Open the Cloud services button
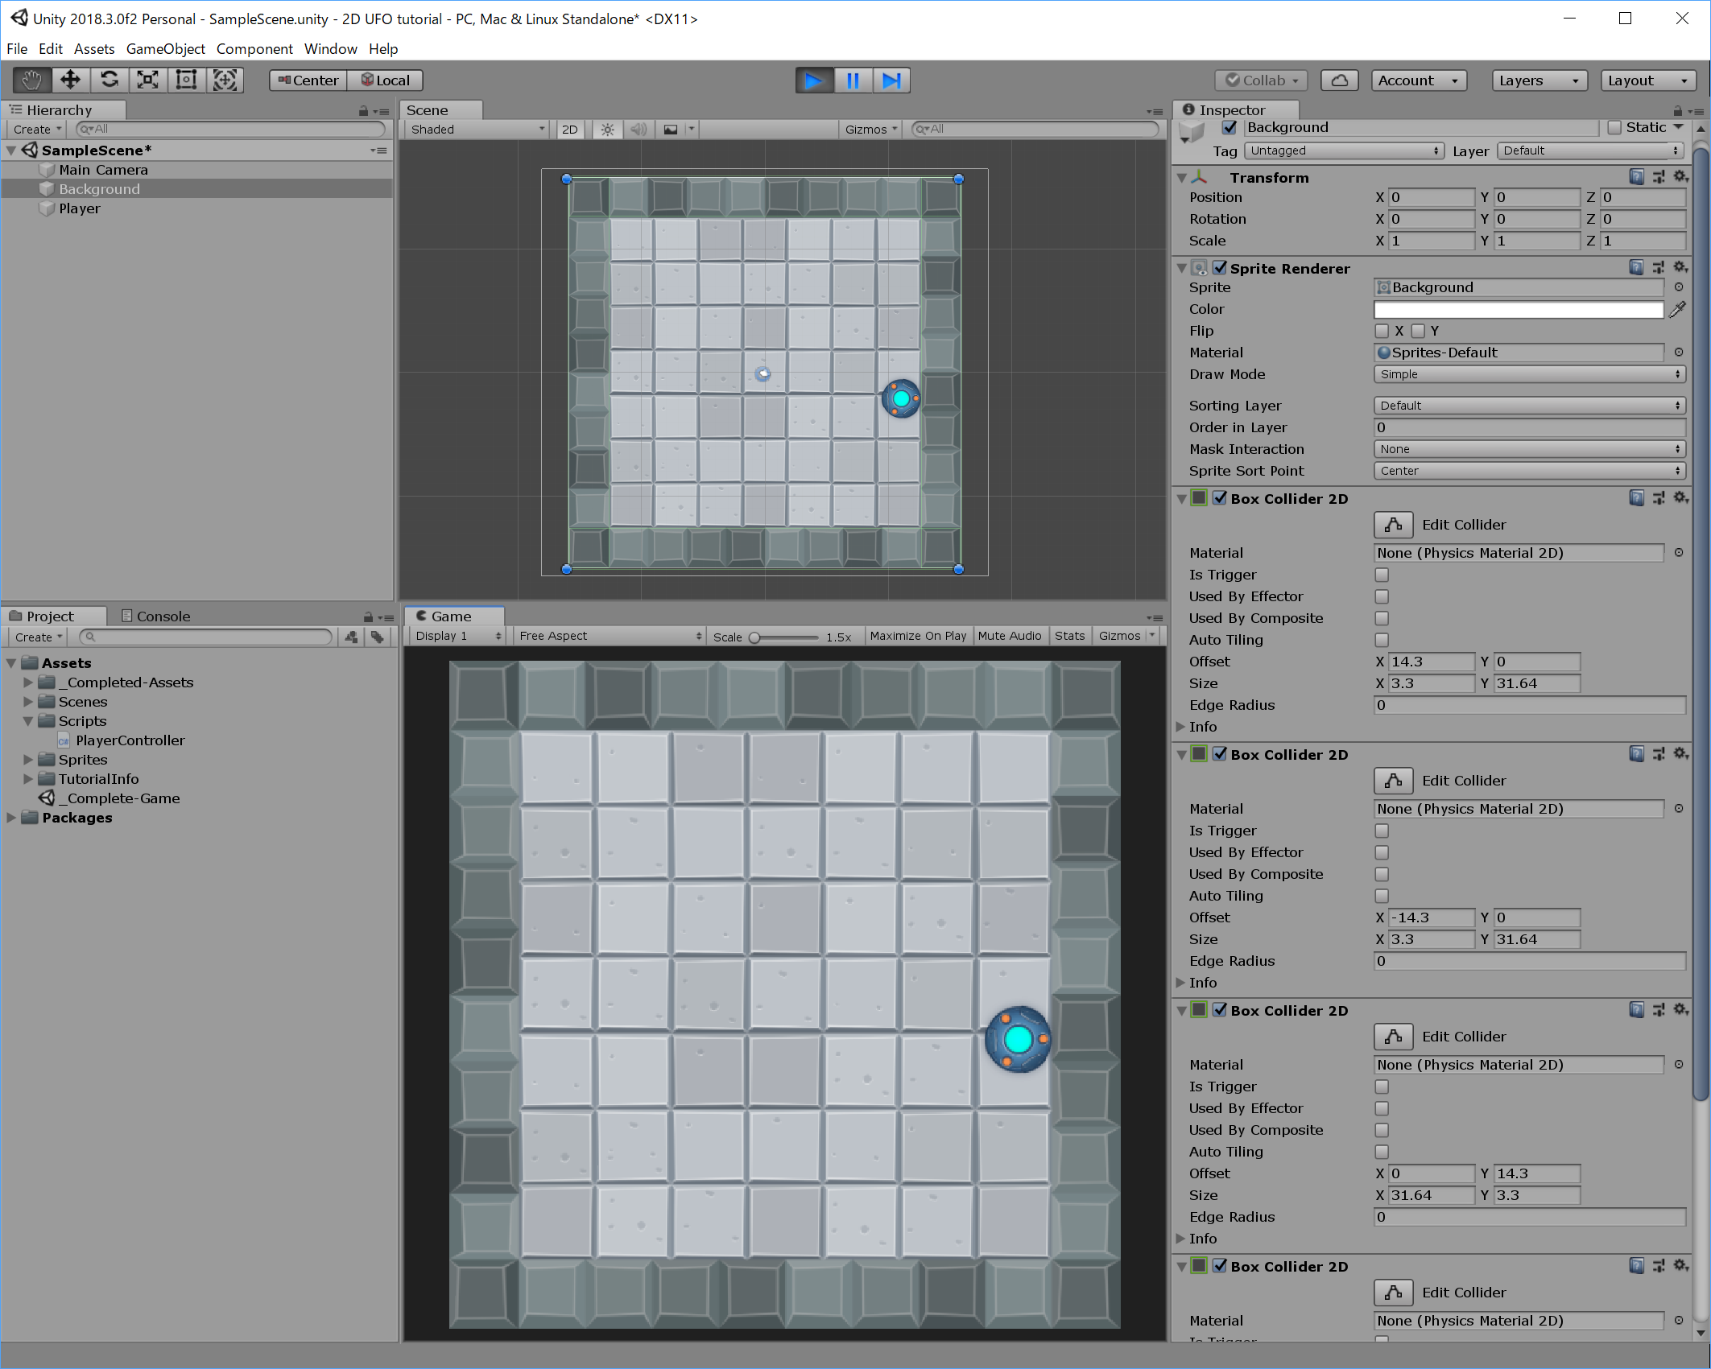This screenshot has width=1711, height=1369. point(1339,80)
